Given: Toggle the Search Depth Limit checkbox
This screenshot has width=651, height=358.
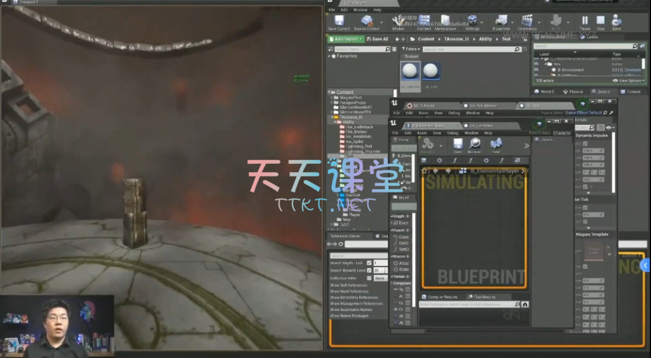Looking at the screenshot, I should pos(370,263).
